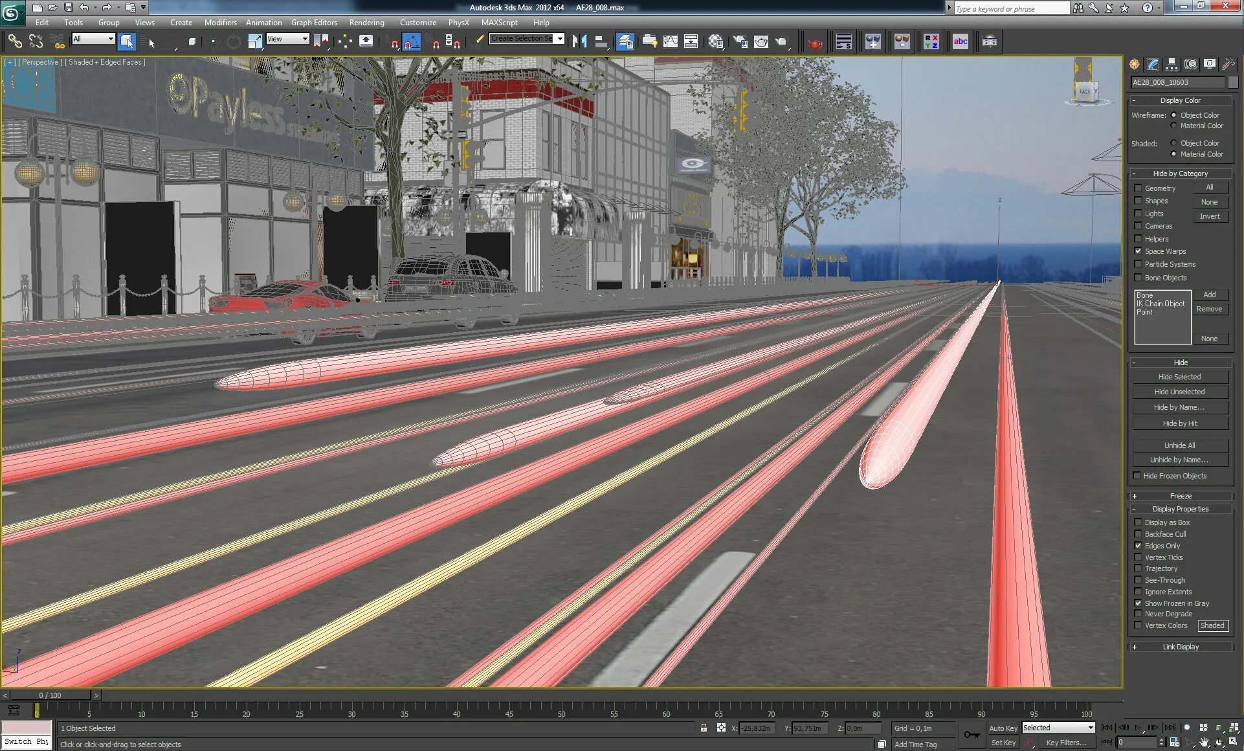This screenshot has height=751, width=1244.
Task: Open Curve Editor from the toolbar
Action: coord(671,42)
